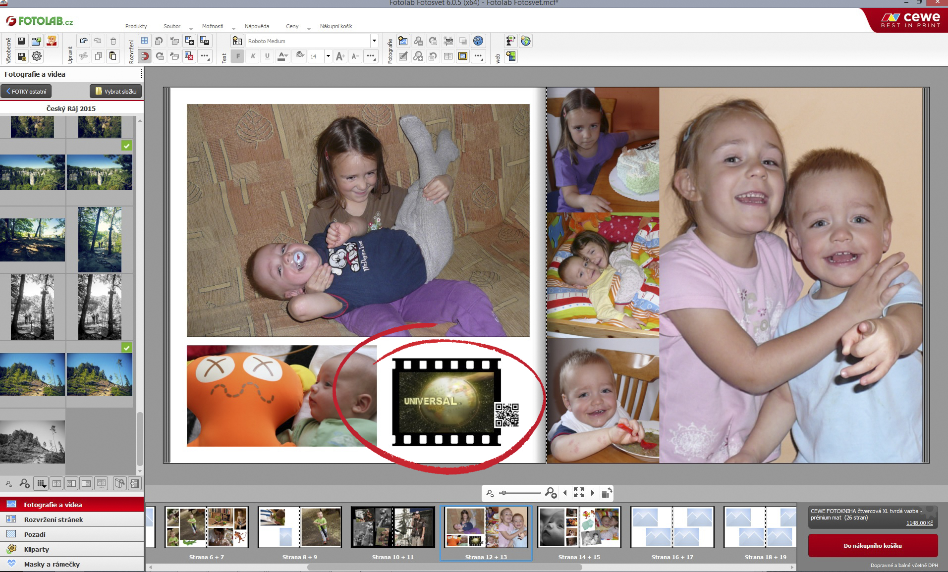Zoom in using magnifier plus below canvas
Viewport: 948px width, 572px height.
pos(551,493)
